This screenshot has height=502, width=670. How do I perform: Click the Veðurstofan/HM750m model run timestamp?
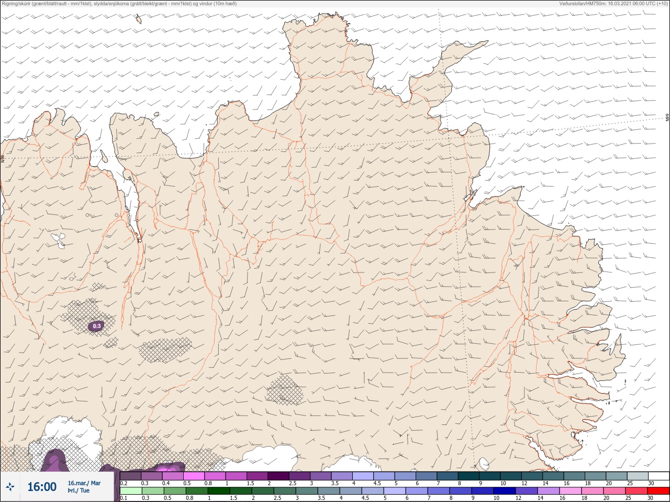[x=614, y=4]
